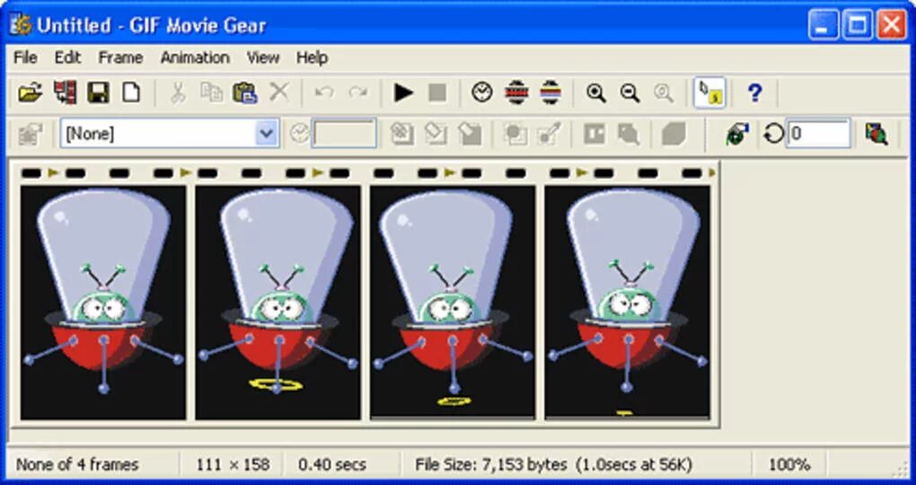The image size is (916, 485).
Task: Create a new blank animation document
Action: (131, 93)
